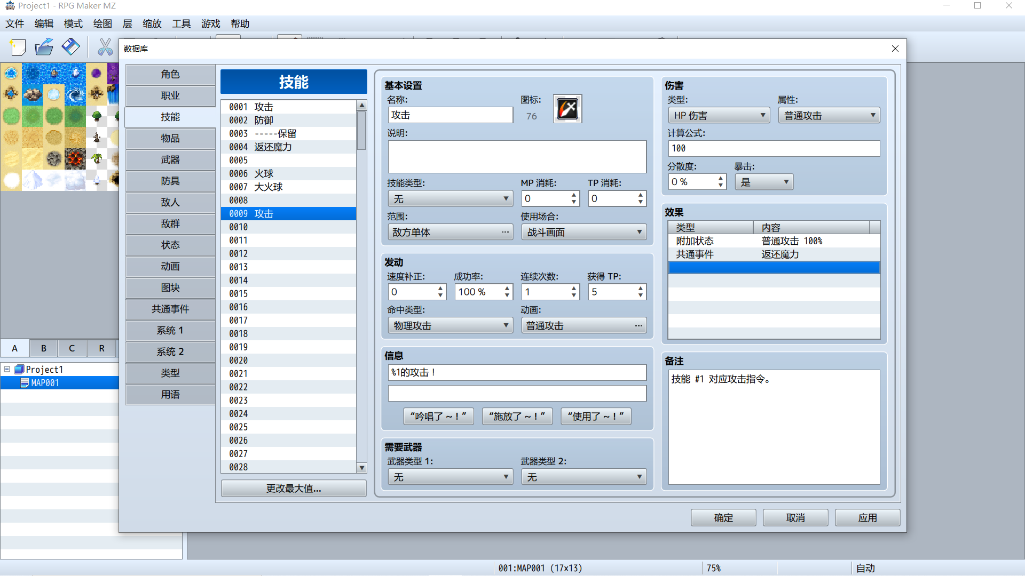Image resolution: width=1025 pixels, height=576 pixels.
Task: Click the skill list scrollbar down arrow
Action: [361, 468]
